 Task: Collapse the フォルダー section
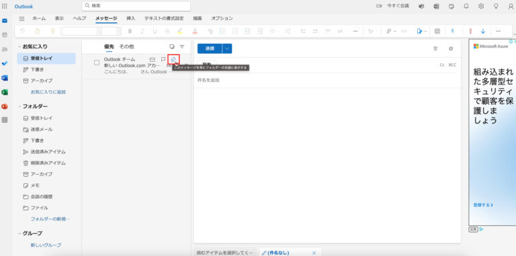pyautogui.click(x=19, y=106)
